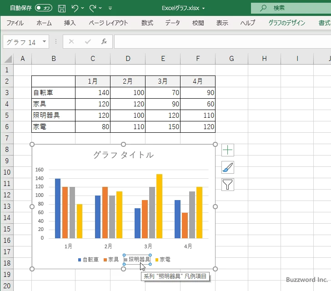Select the blue 自転車 bar for 1月
Image resolution: width=331 pixels, height=291 pixels.
(58, 208)
